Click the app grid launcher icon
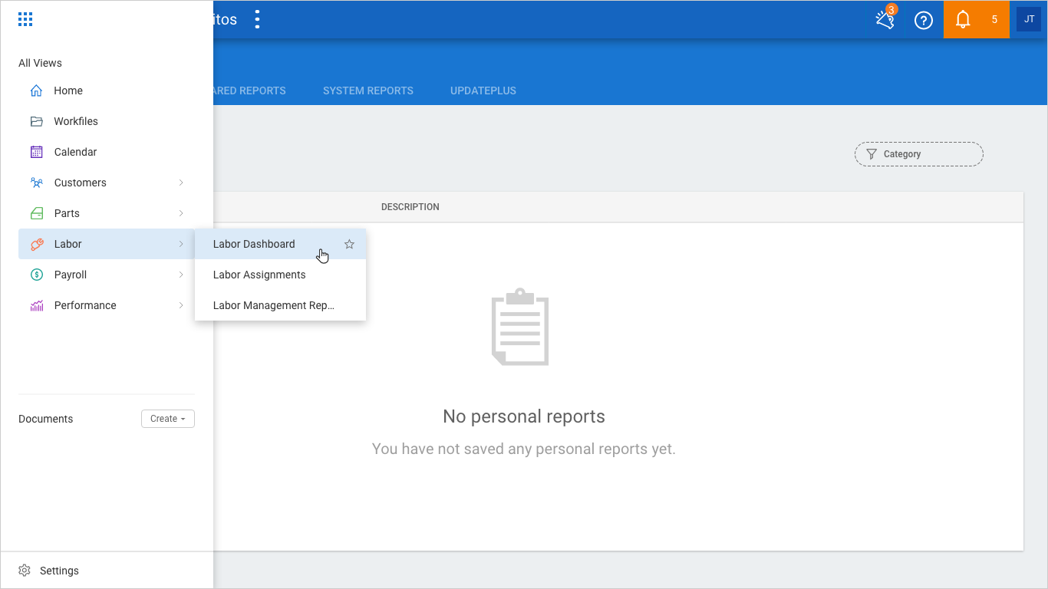The height and width of the screenshot is (589, 1048). coord(25,20)
